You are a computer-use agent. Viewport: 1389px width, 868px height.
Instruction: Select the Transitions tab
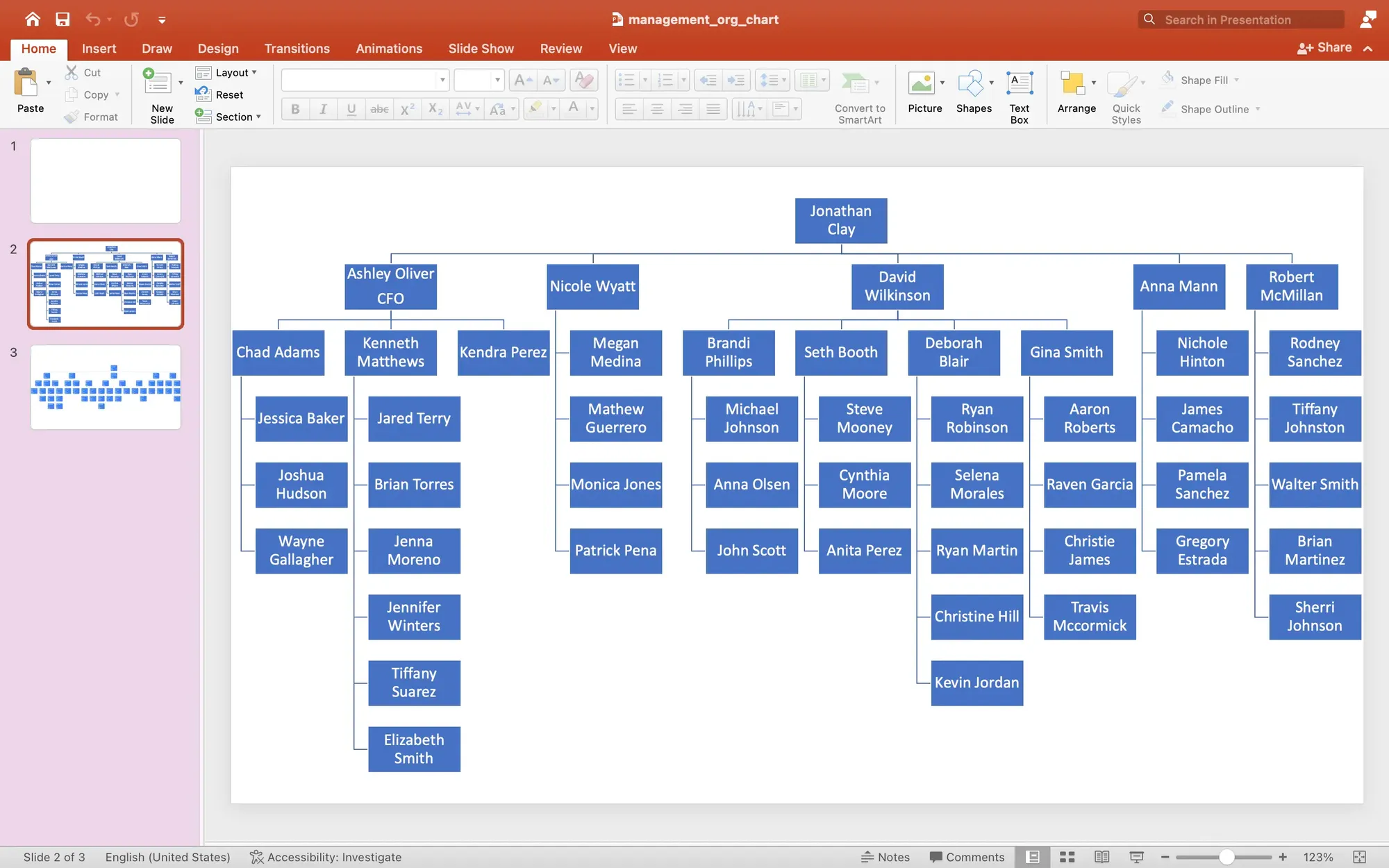pyautogui.click(x=297, y=48)
